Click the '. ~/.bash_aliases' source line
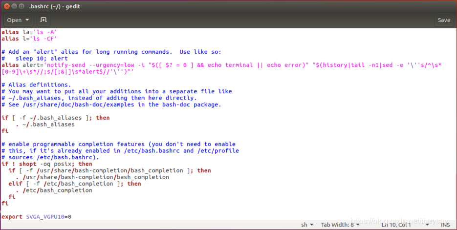This screenshot has height=230, width=457. click(45, 125)
